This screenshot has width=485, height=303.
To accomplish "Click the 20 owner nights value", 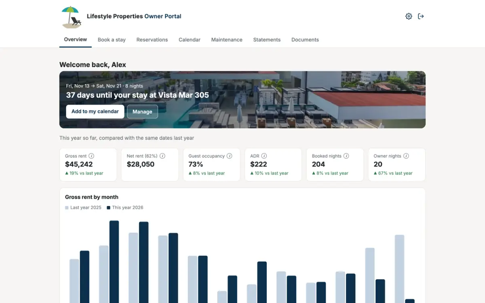I will 378,164.
